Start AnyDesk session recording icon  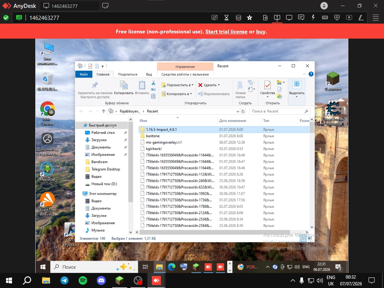click(x=349, y=18)
